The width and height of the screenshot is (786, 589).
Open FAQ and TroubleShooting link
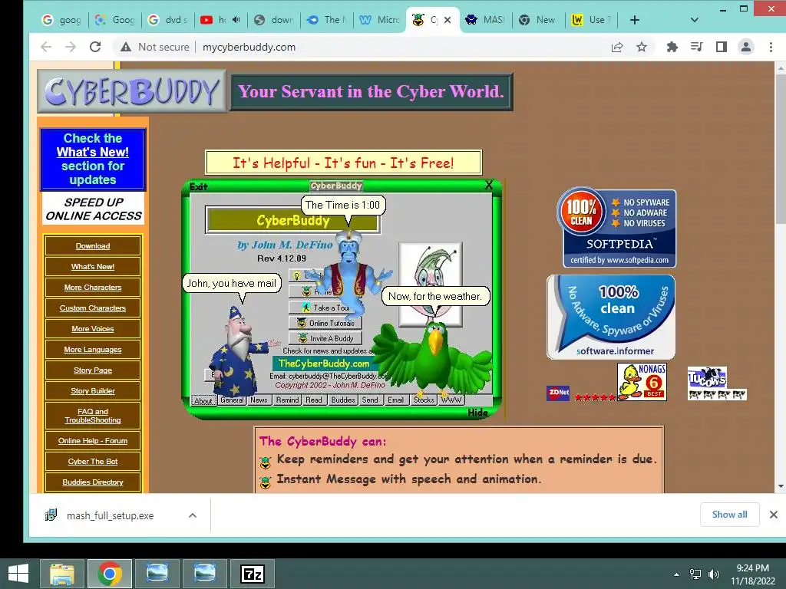[93, 416]
